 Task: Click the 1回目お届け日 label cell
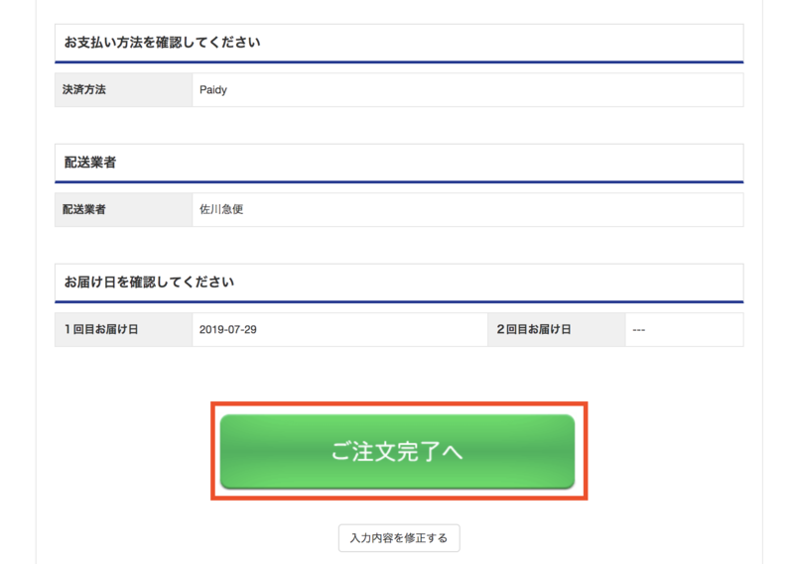pos(123,329)
